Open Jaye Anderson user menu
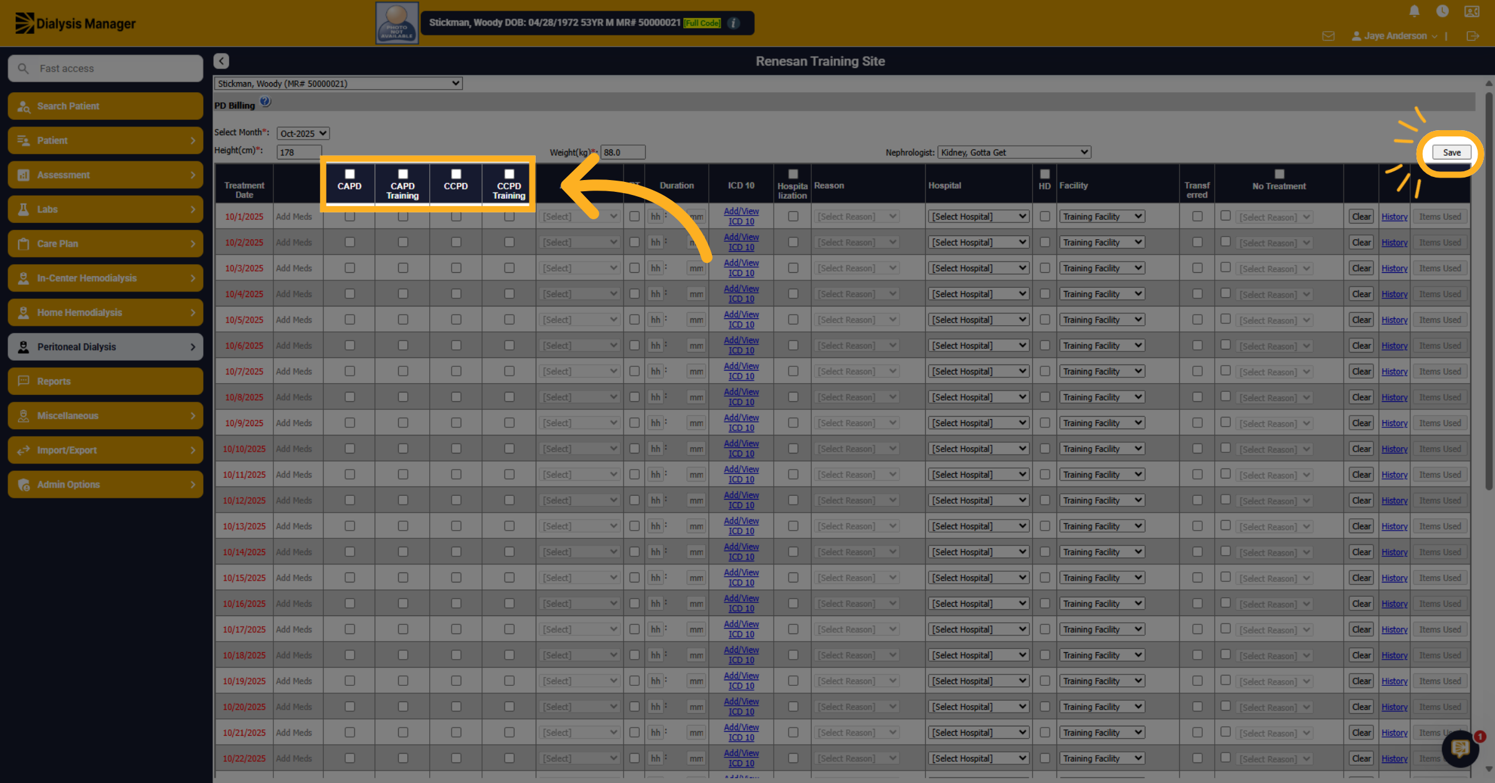Image resolution: width=1495 pixels, height=783 pixels. pyautogui.click(x=1395, y=36)
